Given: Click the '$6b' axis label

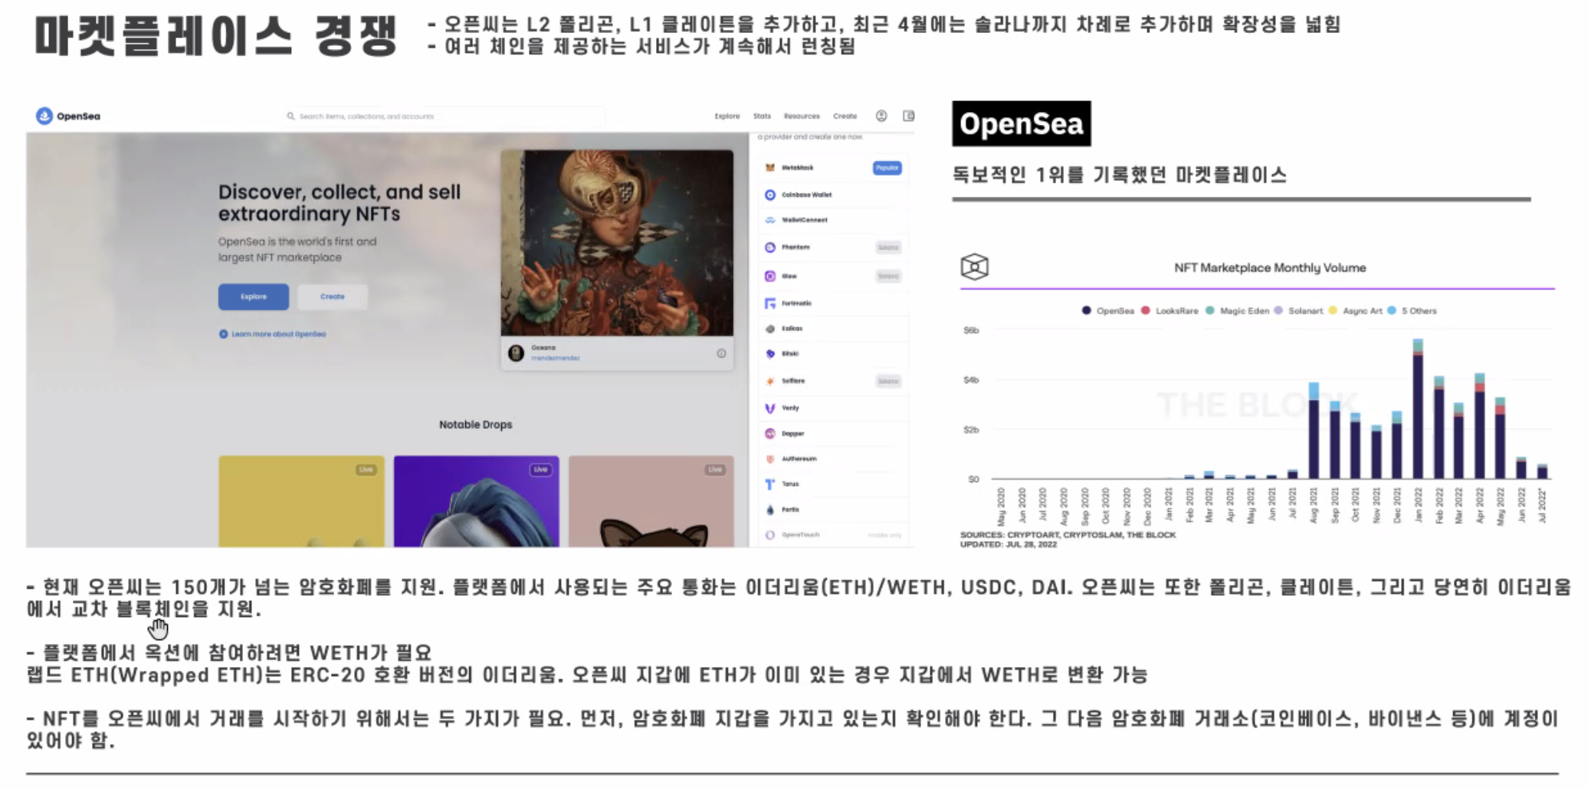Looking at the screenshot, I should click(971, 330).
